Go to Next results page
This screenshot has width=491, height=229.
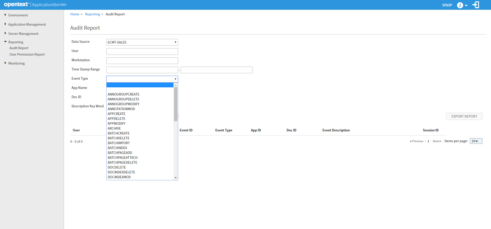(437, 141)
